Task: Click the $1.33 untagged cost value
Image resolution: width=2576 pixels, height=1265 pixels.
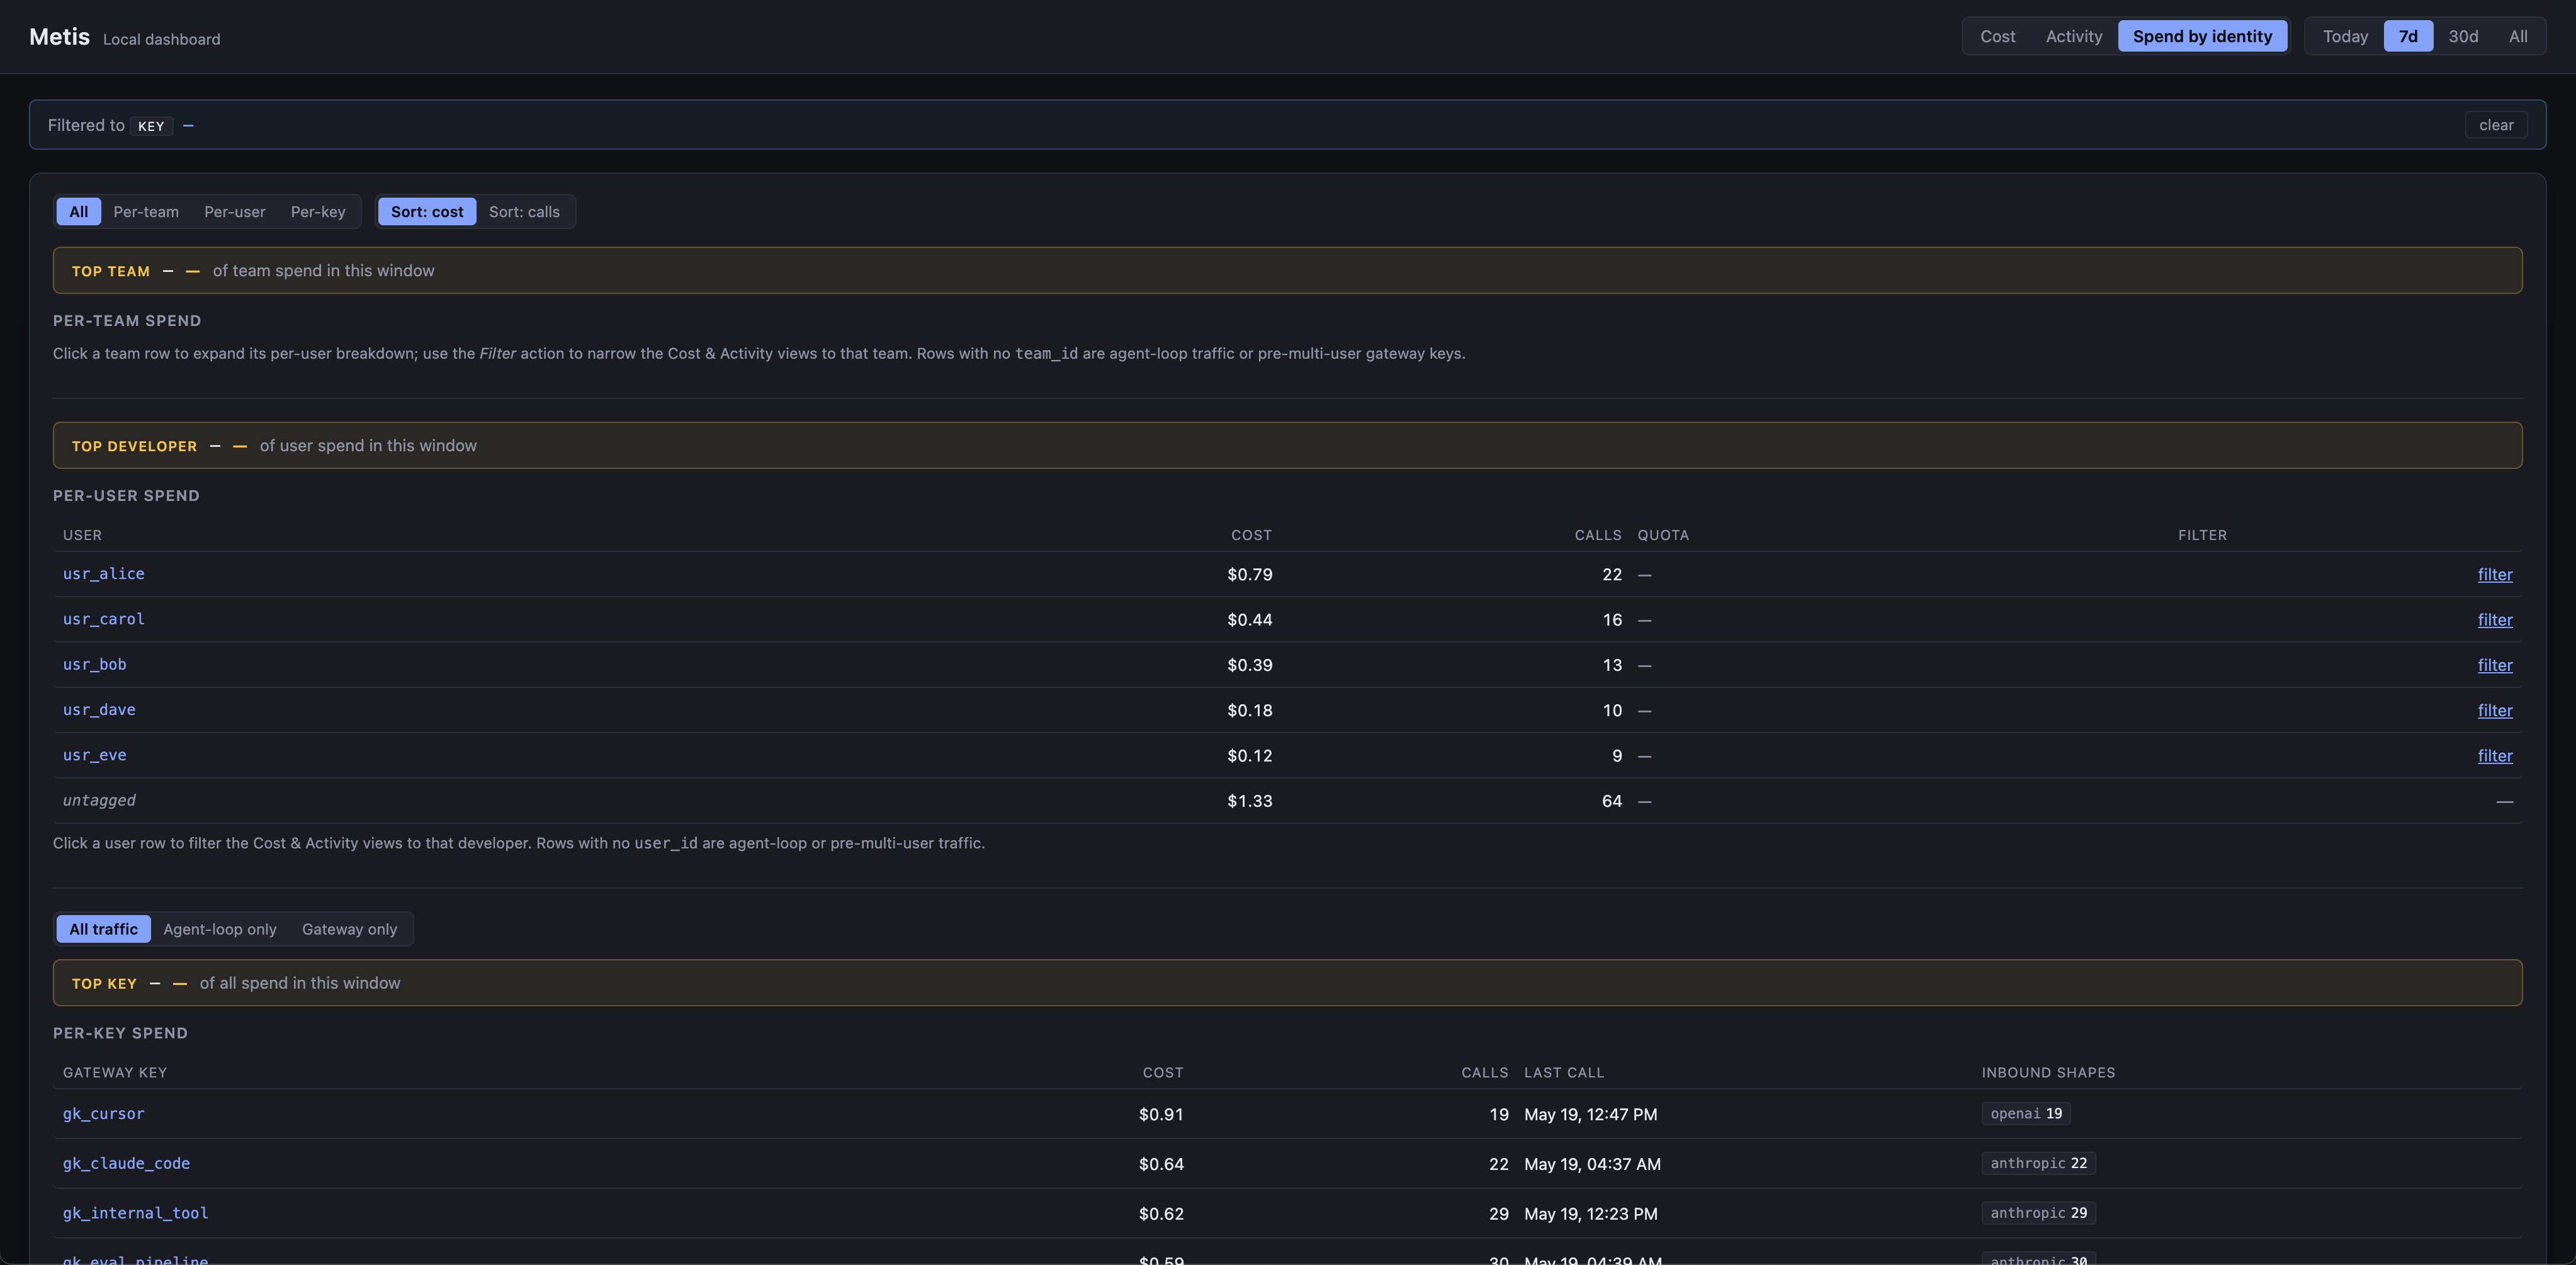Action: coord(1249,801)
